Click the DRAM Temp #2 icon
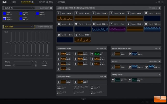 (75, 82)
